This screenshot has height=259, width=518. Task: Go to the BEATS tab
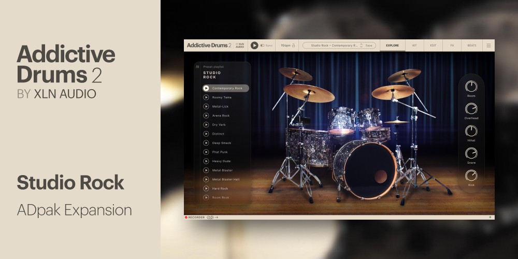[x=472, y=46]
